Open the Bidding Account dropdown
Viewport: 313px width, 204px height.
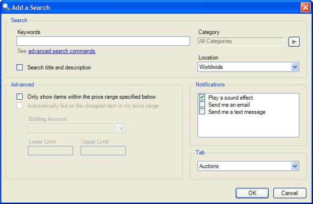pyautogui.click(x=122, y=128)
